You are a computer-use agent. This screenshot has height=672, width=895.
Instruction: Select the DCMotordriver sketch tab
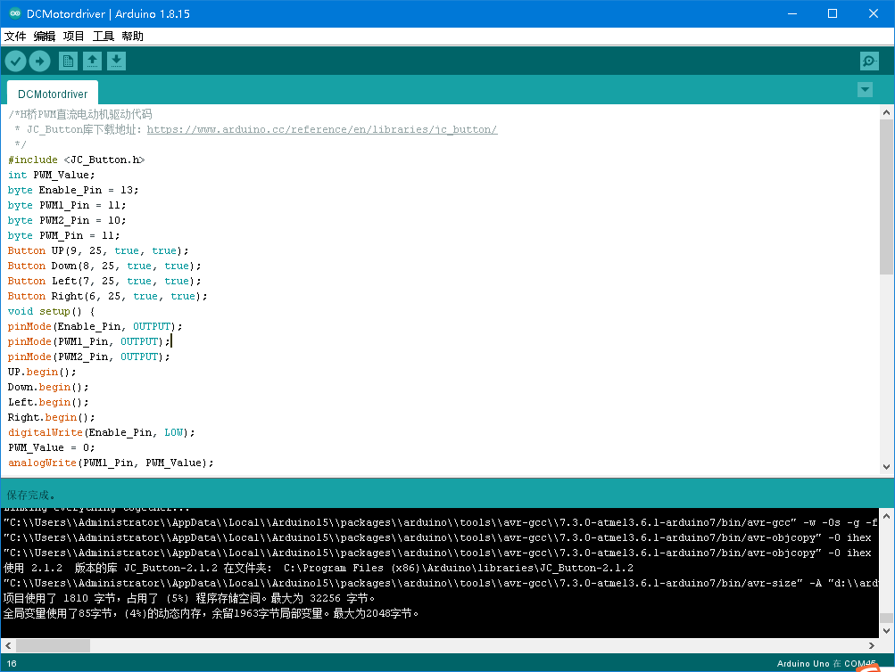coord(53,94)
